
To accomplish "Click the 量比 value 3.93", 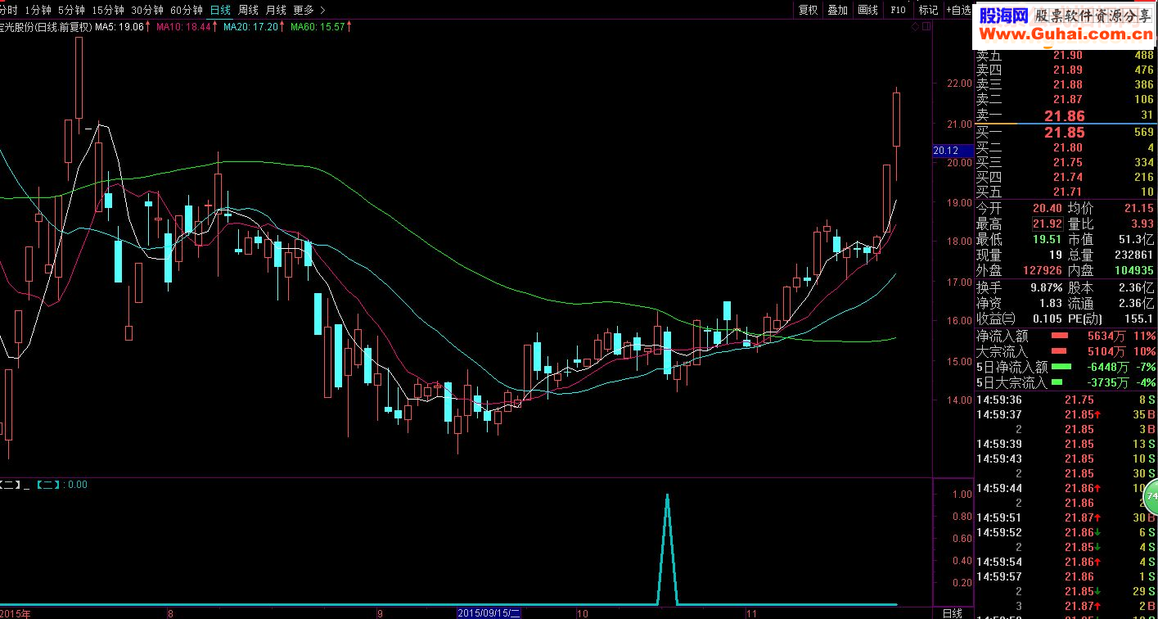I will point(1142,224).
